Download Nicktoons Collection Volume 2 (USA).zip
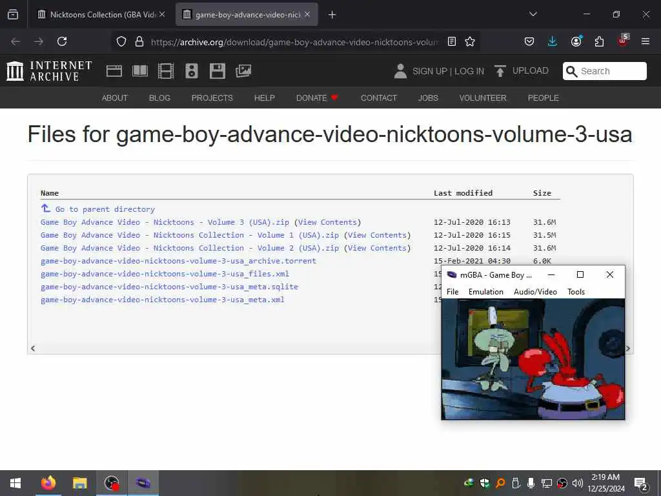 190,249
